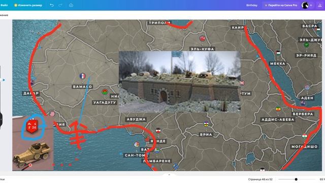Click the Страница 48 из 52 counter

[260, 179]
